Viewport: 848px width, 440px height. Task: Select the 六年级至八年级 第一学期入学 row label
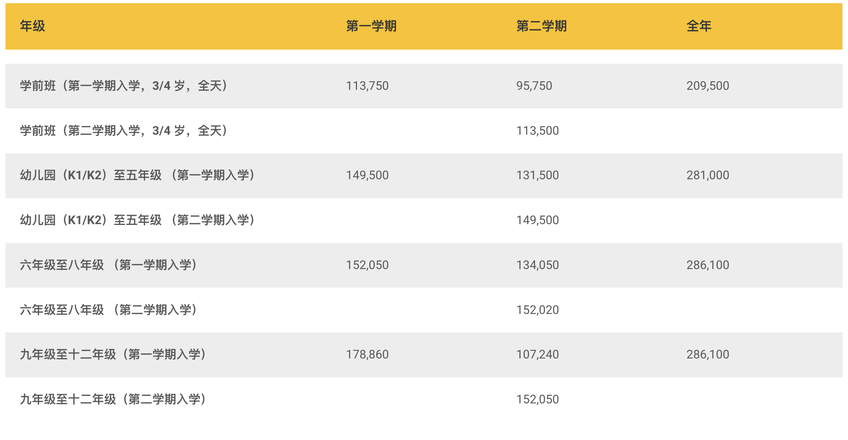(x=109, y=265)
